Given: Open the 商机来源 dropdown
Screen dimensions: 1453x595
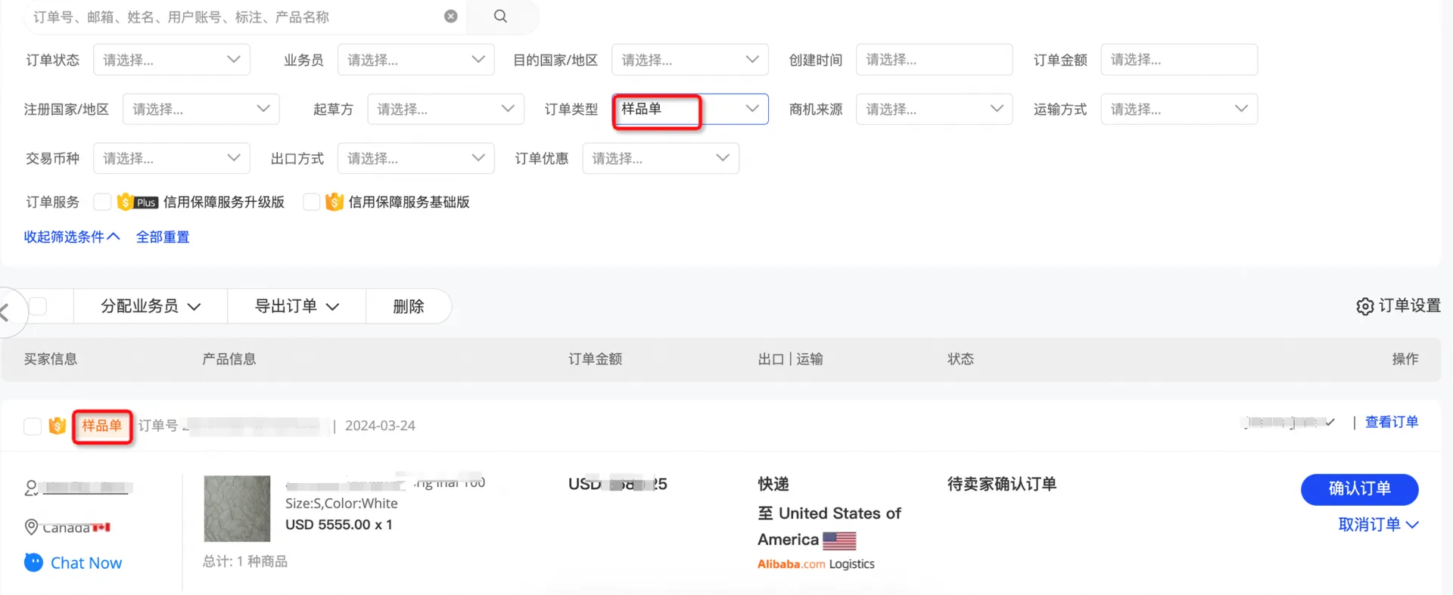Looking at the screenshot, I should (934, 109).
